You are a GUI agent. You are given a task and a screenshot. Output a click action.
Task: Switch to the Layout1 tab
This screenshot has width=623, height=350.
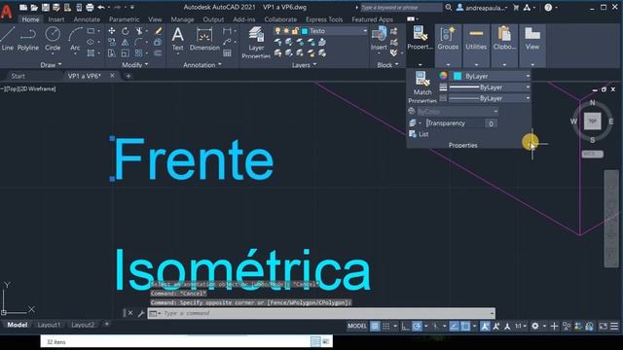[50, 325]
